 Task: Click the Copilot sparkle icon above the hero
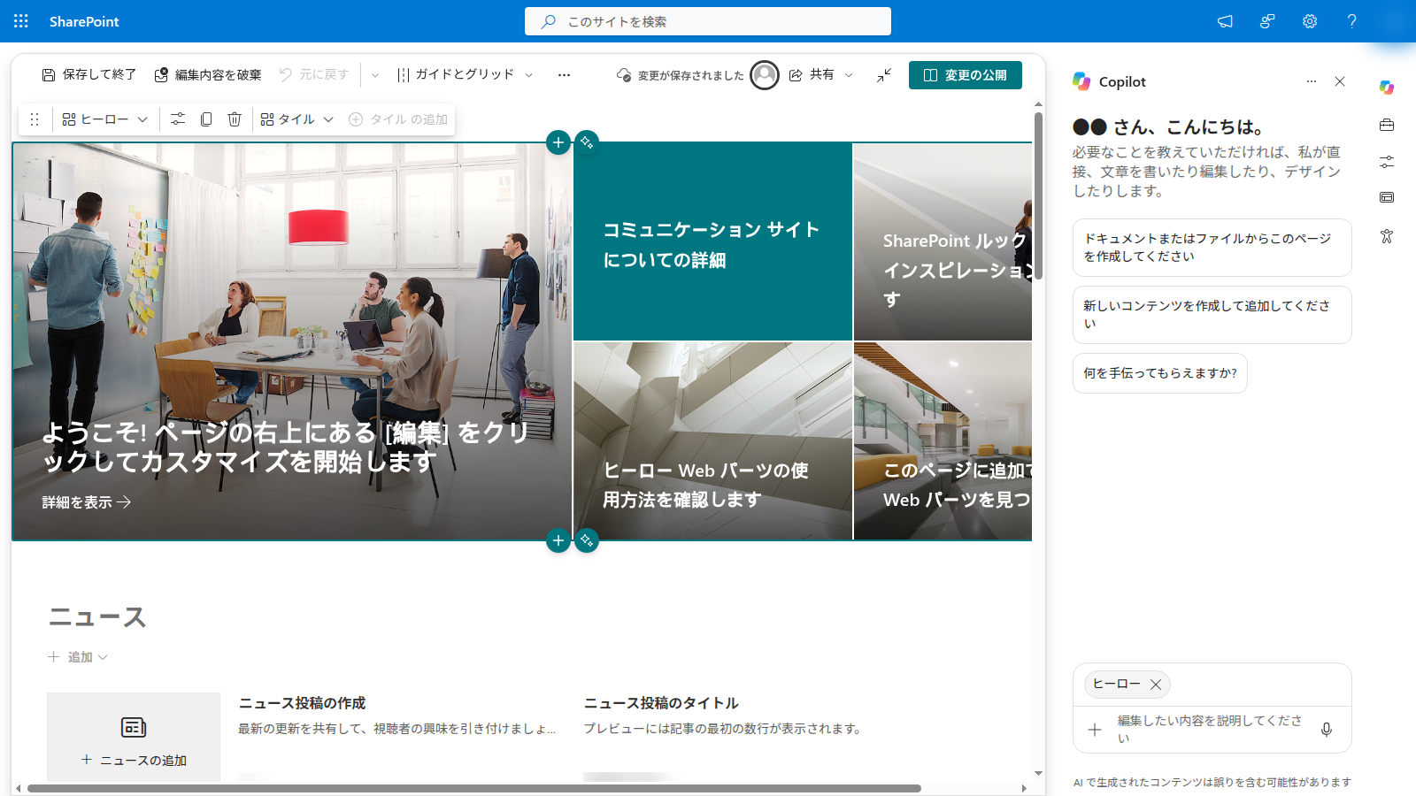coord(587,142)
